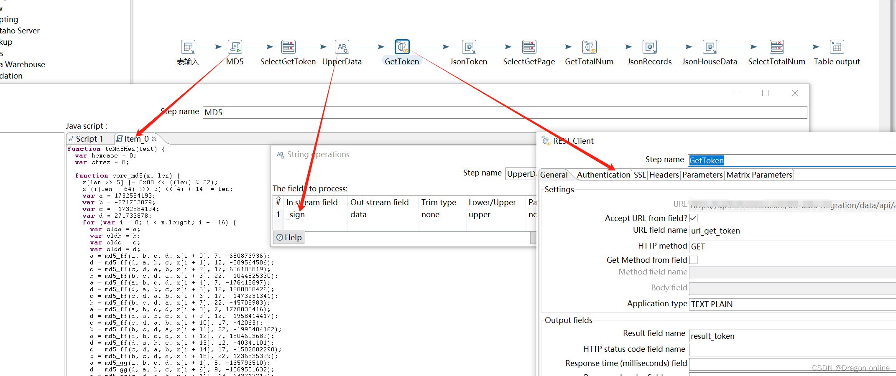The width and height of the screenshot is (896, 376).
Task: Click the JsonRecords step icon
Action: click(x=649, y=47)
